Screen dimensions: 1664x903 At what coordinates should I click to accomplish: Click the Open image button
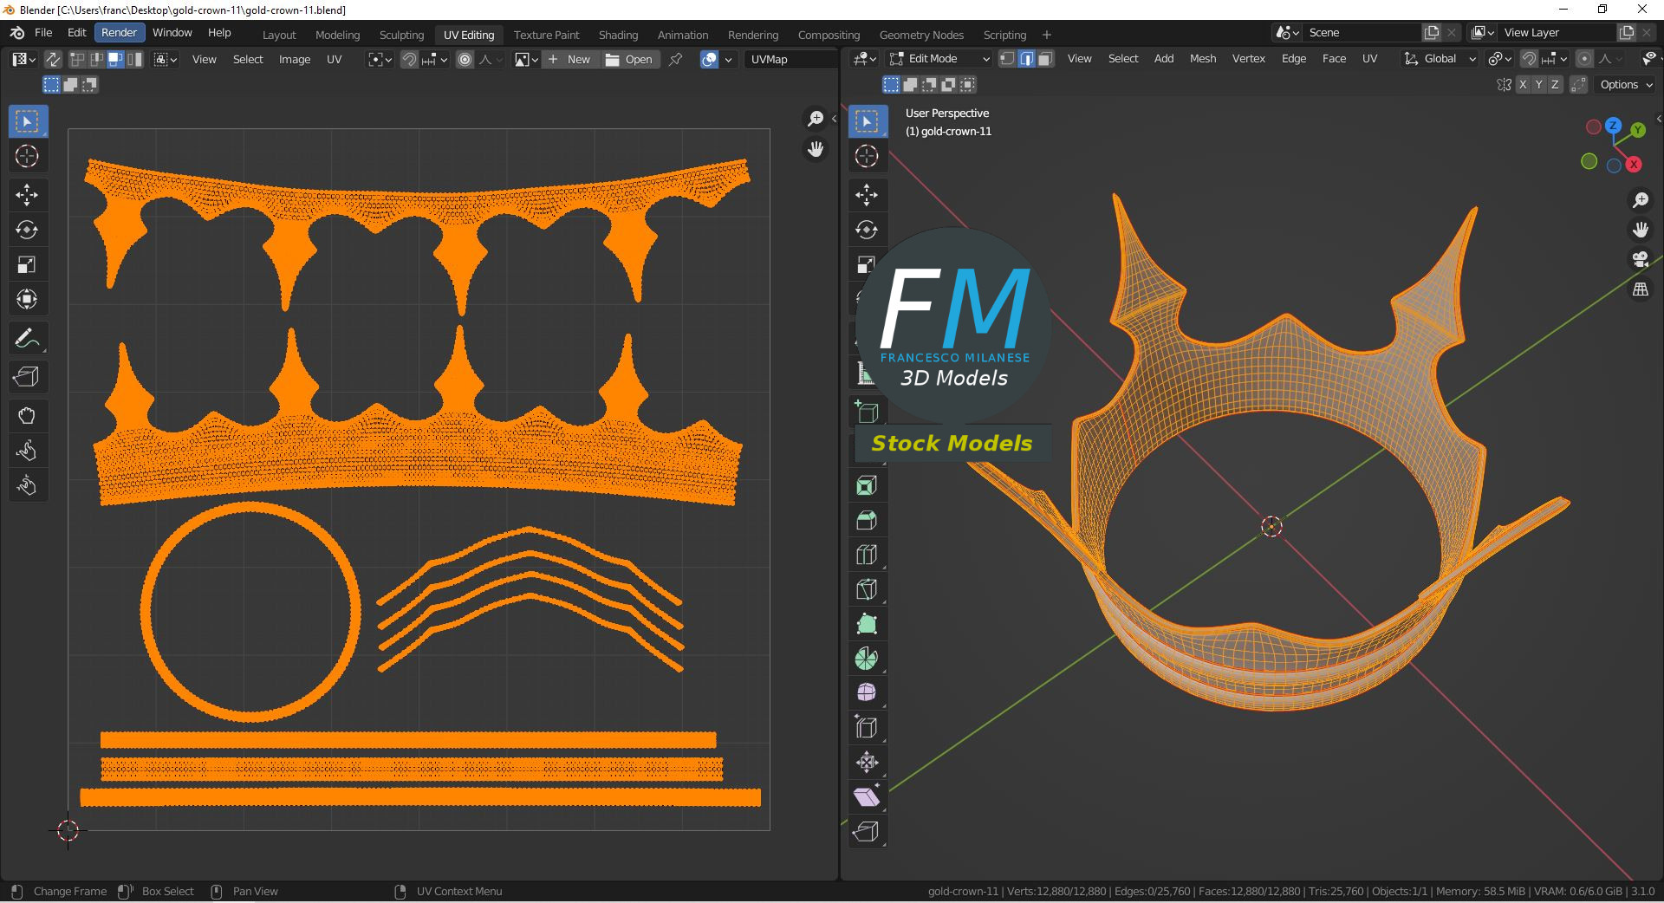(x=629, y=59)
